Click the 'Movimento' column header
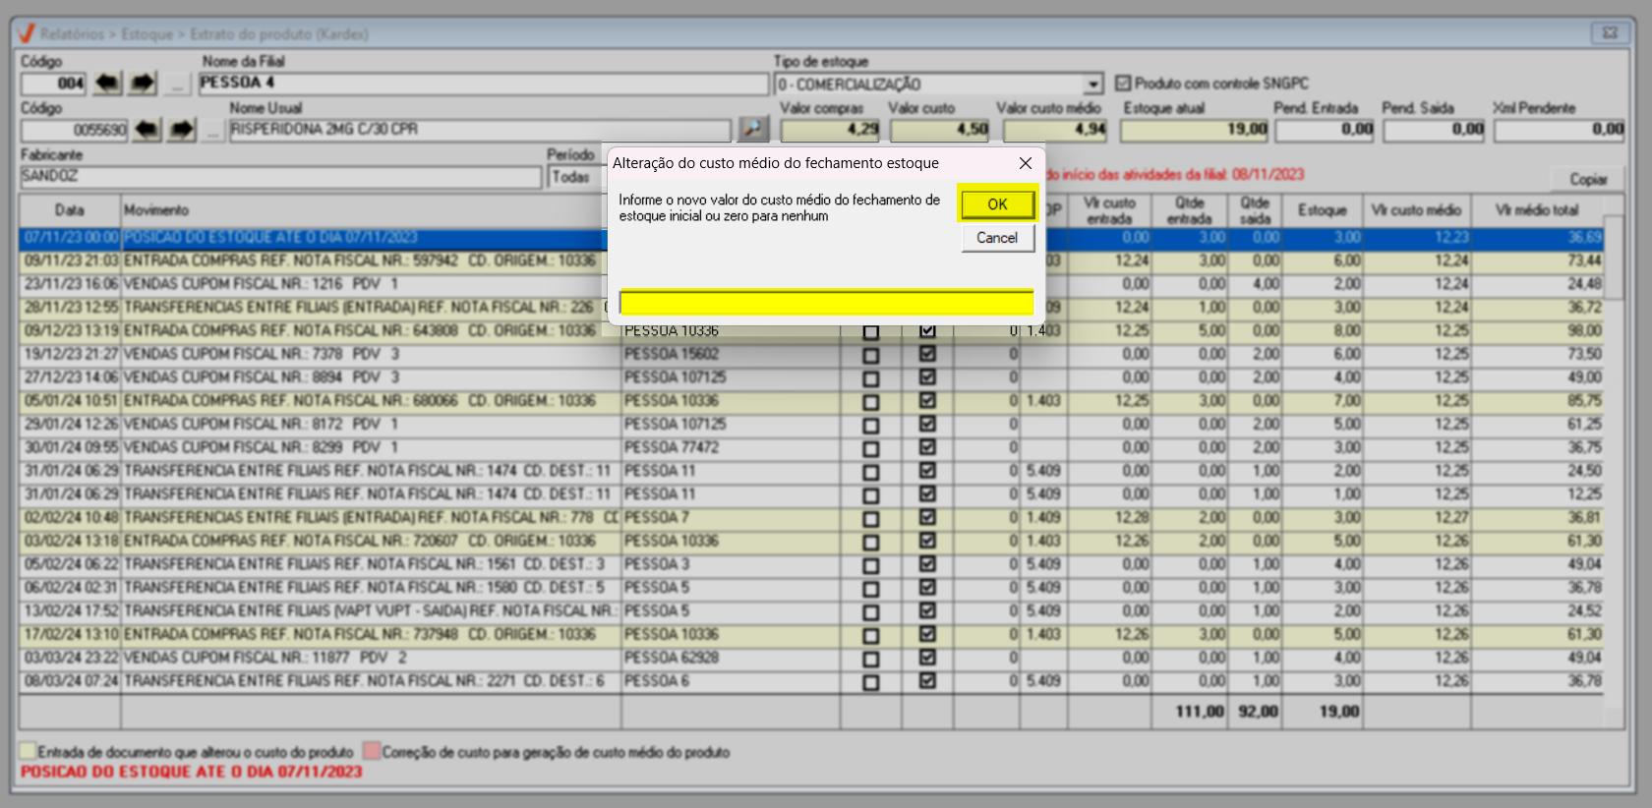 click(155, 210)
